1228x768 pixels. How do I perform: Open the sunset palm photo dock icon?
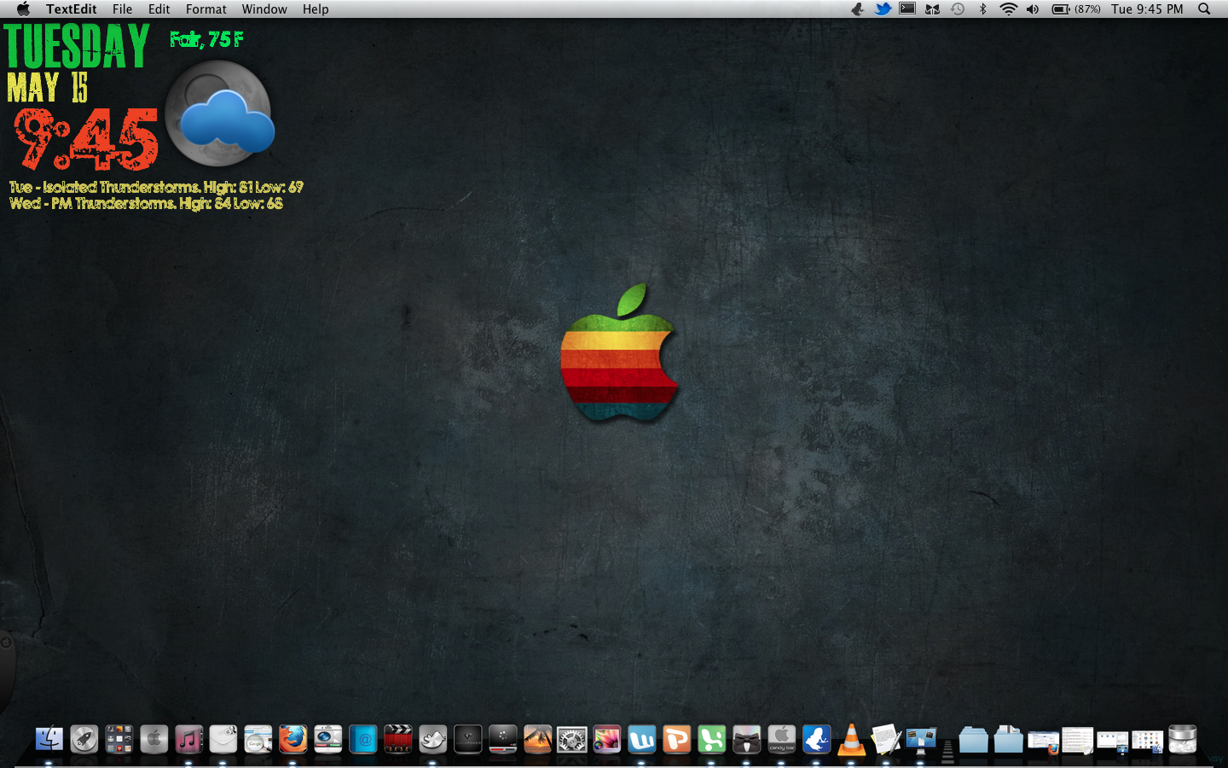click(x=537, y=739)
